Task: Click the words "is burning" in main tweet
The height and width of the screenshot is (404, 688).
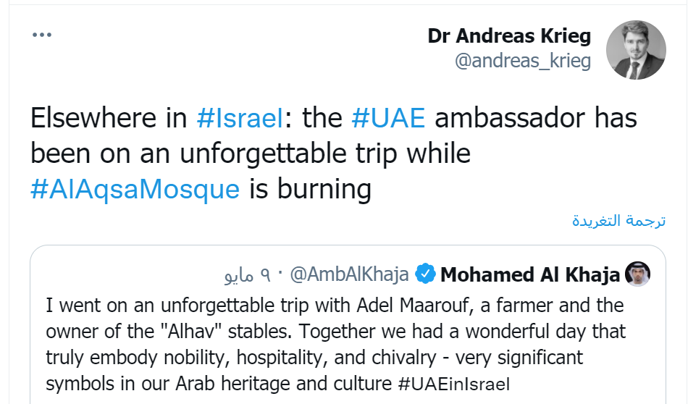Action: click(x=310, y=188)
